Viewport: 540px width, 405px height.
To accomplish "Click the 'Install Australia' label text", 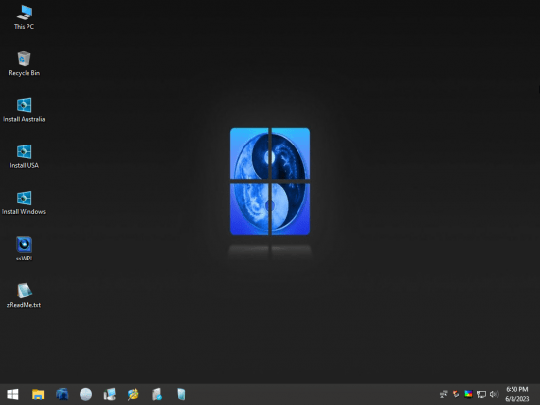I will point(25,119).
